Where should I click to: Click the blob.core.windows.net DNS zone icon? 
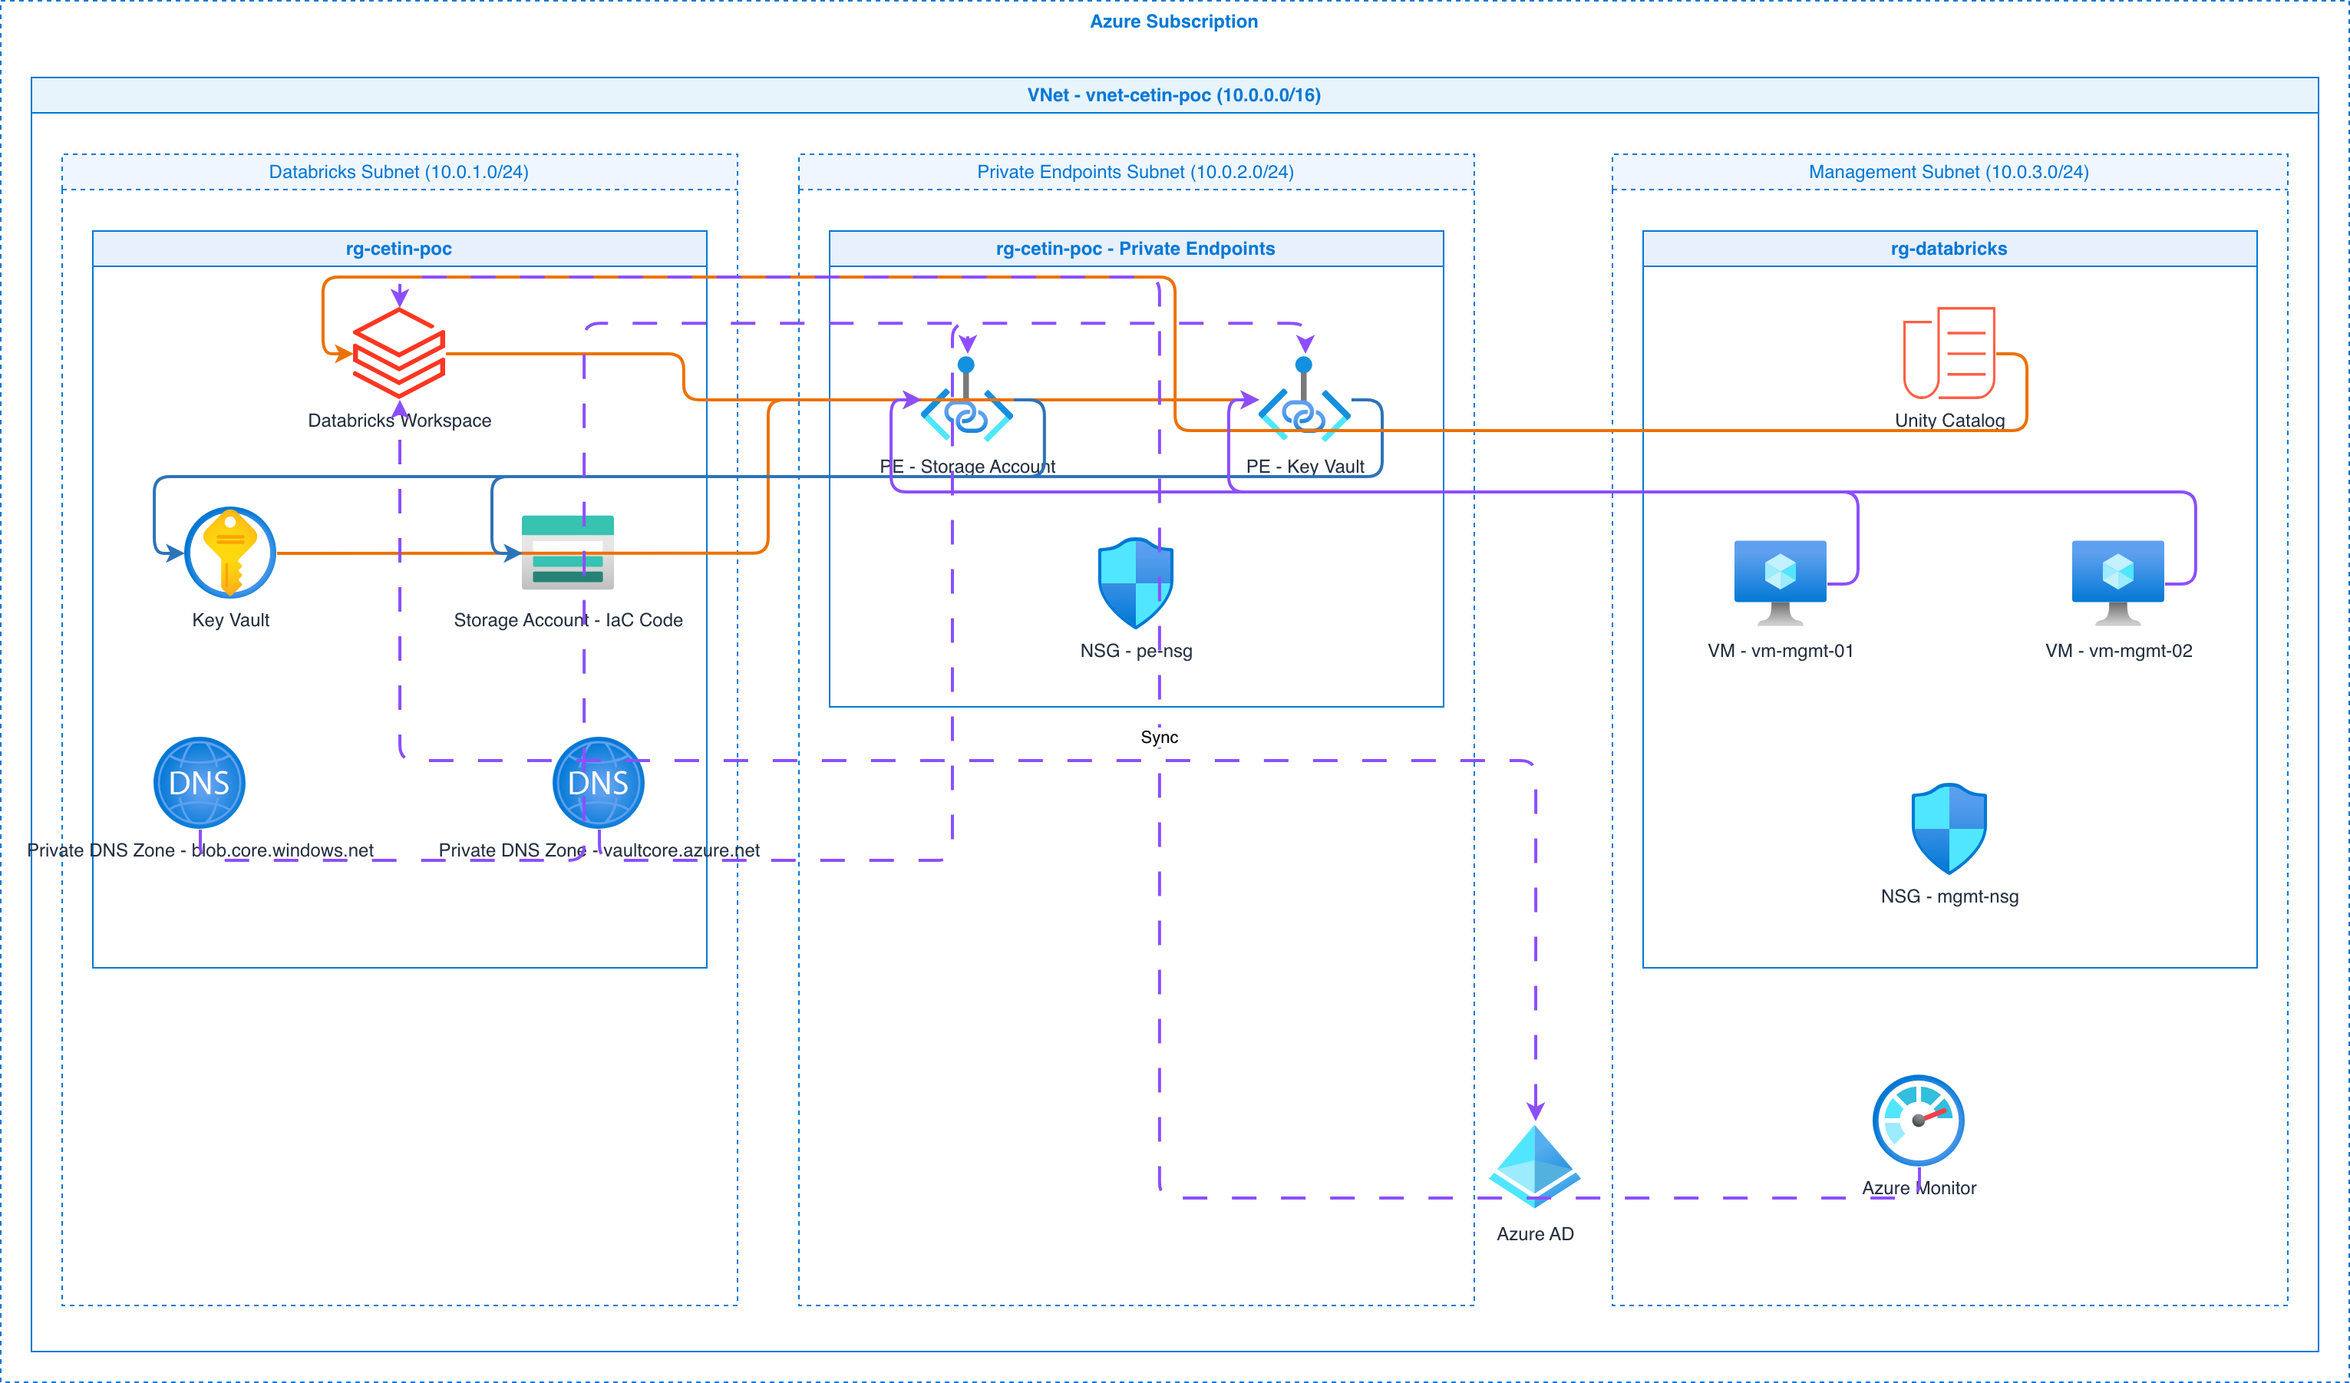(200, 784)
